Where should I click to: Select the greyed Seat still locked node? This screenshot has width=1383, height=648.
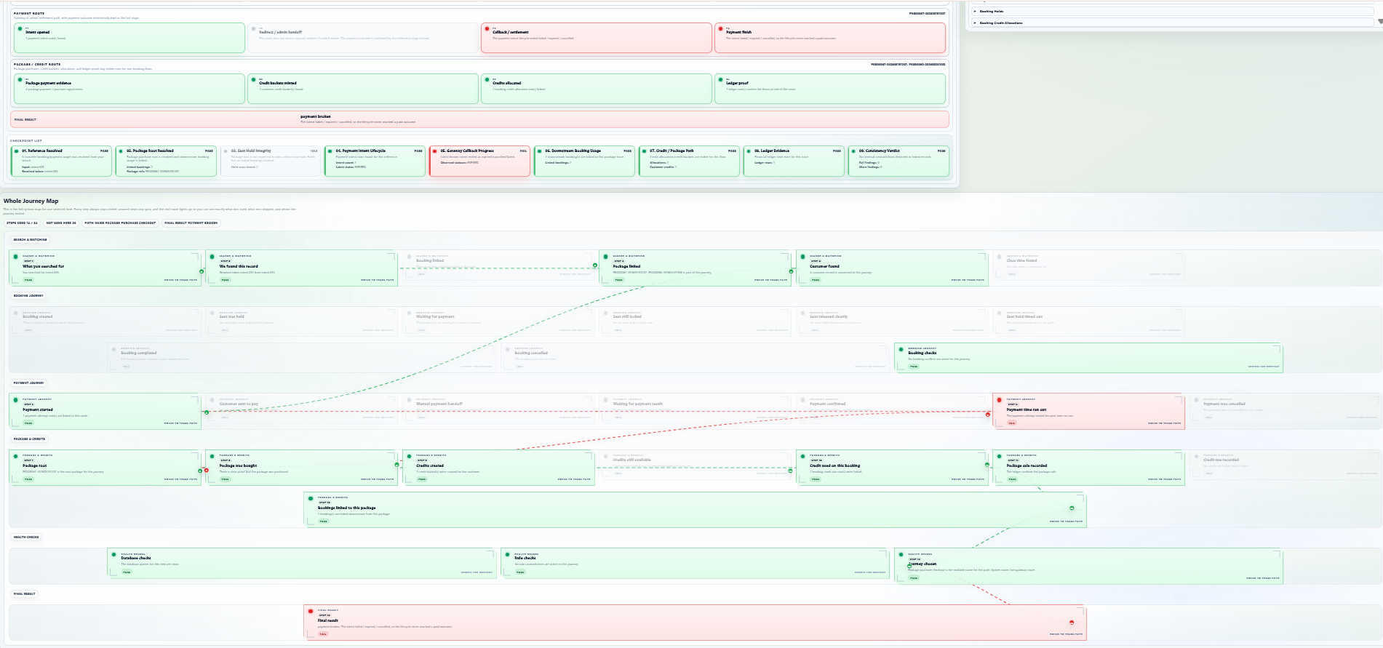pyautogui.click(x=695, y=320)
